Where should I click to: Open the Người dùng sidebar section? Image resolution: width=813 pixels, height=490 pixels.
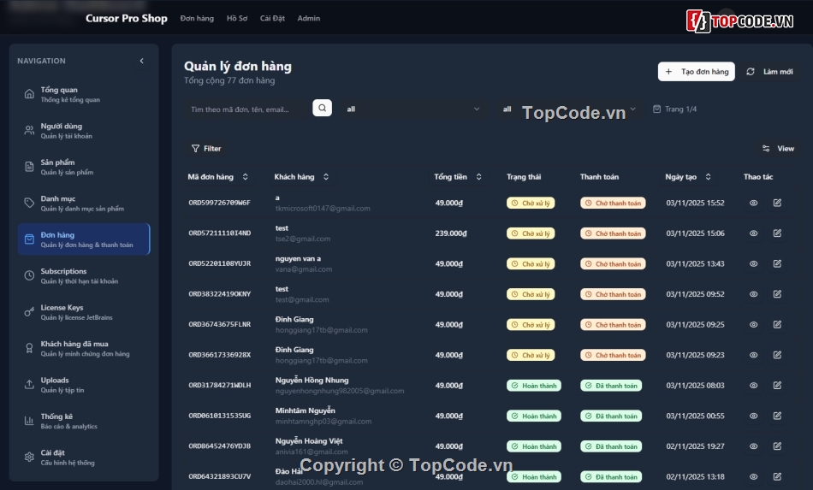[84, 131]
